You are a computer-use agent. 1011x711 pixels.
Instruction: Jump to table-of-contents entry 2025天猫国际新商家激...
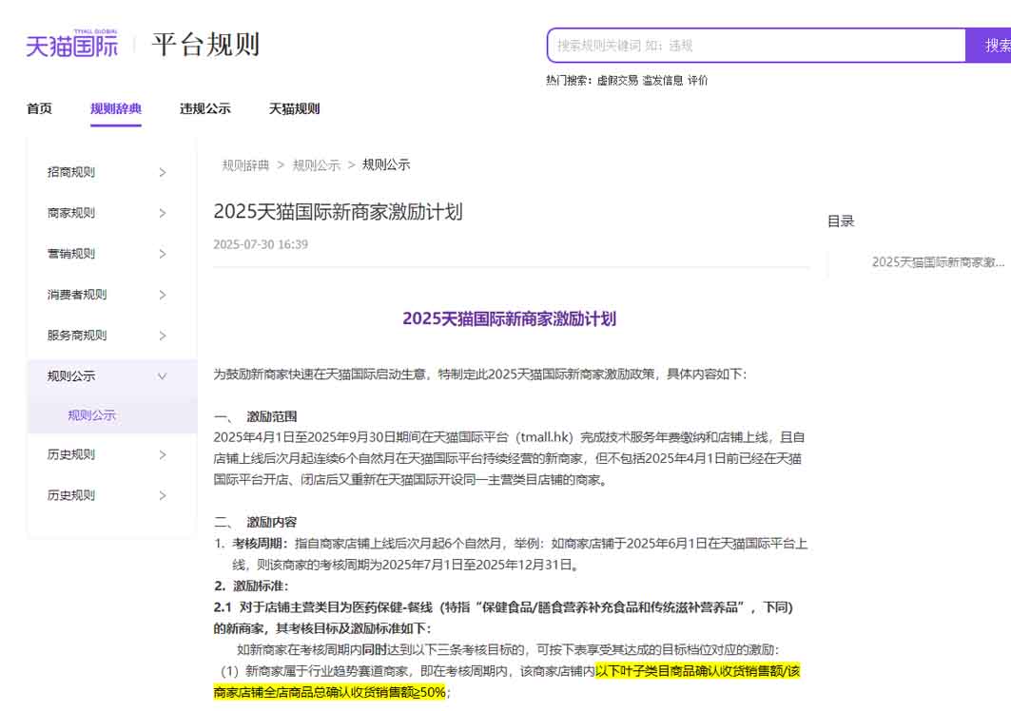point(938,262)
